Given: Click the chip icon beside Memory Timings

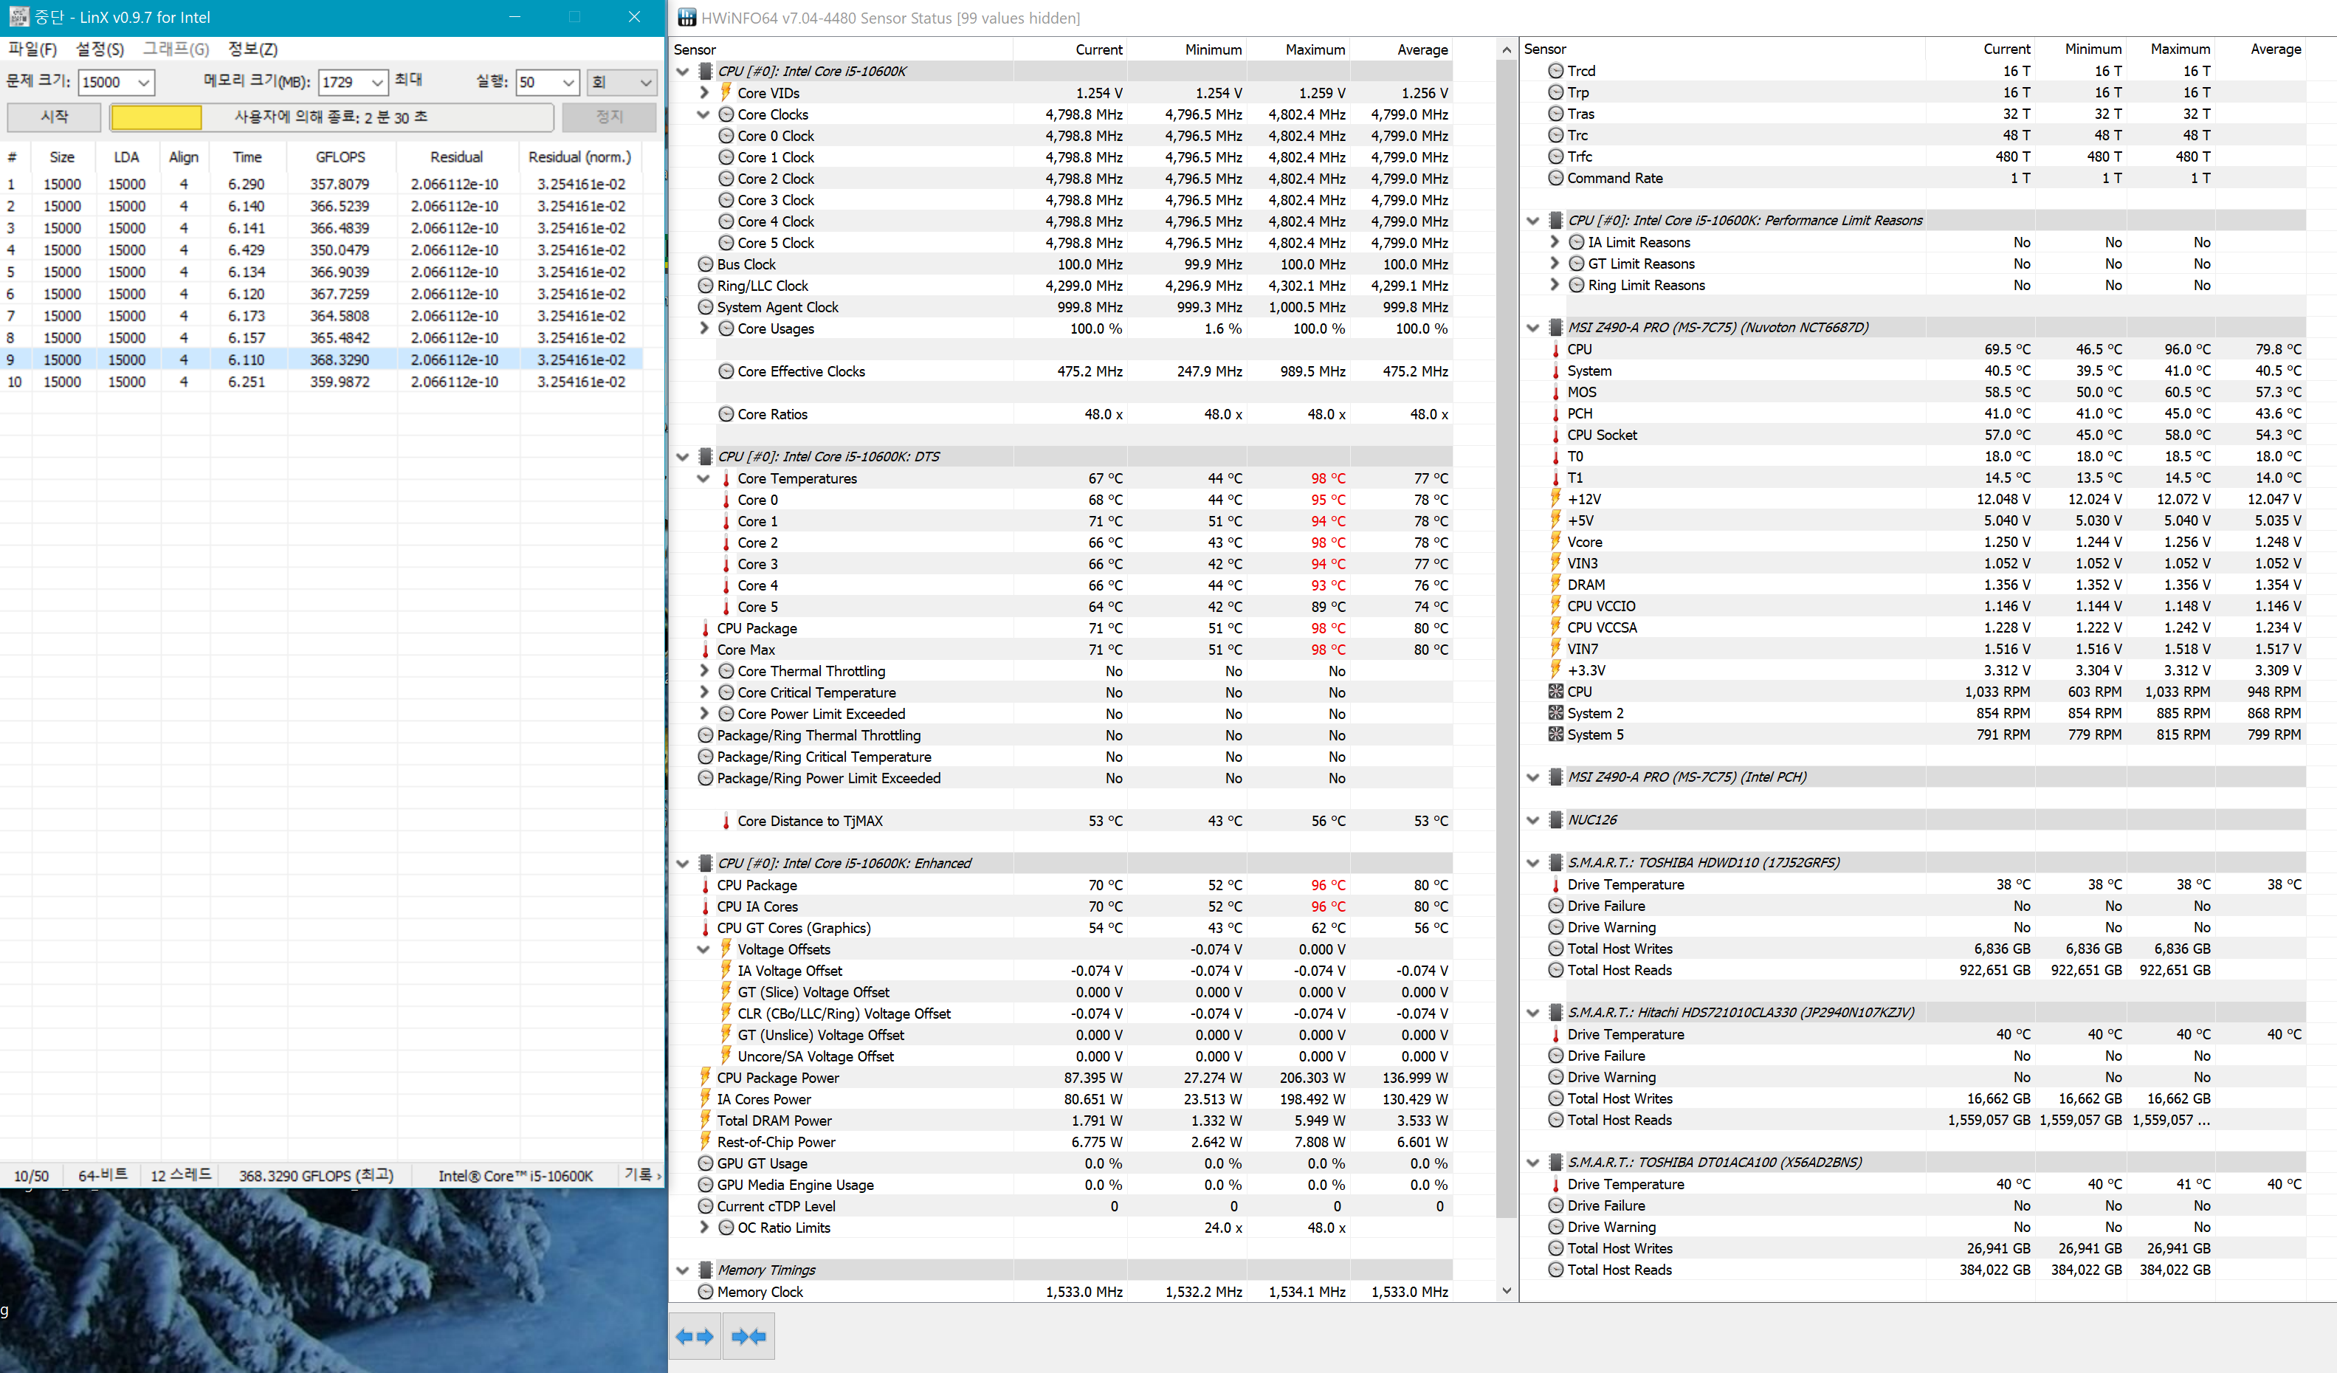Looking at the screenshot, I should (705, 1269).
